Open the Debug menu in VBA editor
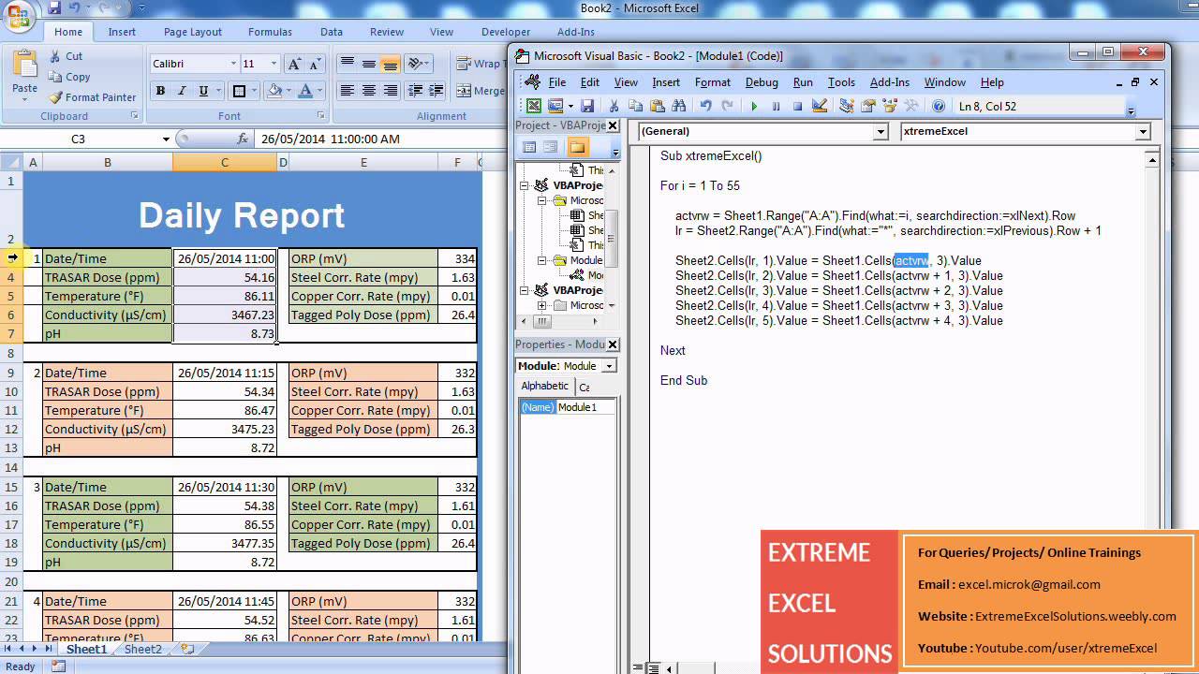 [762, 82]
